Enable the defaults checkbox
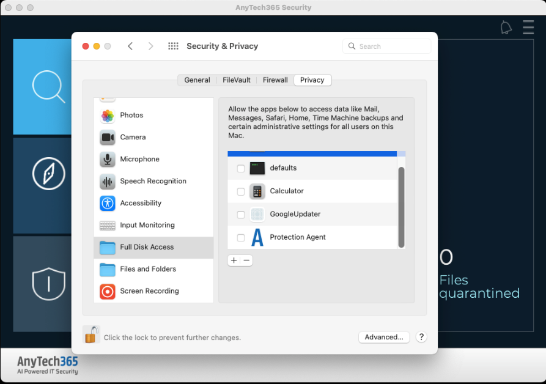The image size is (546, 384). point(241,169)
